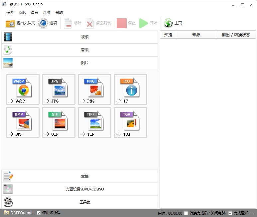Viewport: 257px width, 217px height.
Task: Click the 格式工厂 app icon in title bar
Action: coord(4,4)
